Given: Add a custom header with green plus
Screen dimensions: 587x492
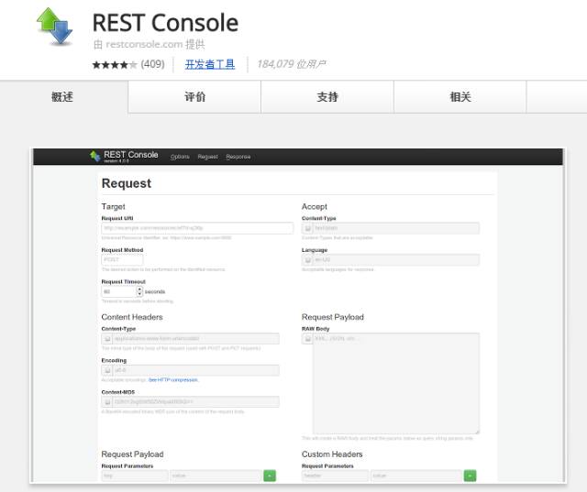Looking at the screenshot, I should point(471,476).
